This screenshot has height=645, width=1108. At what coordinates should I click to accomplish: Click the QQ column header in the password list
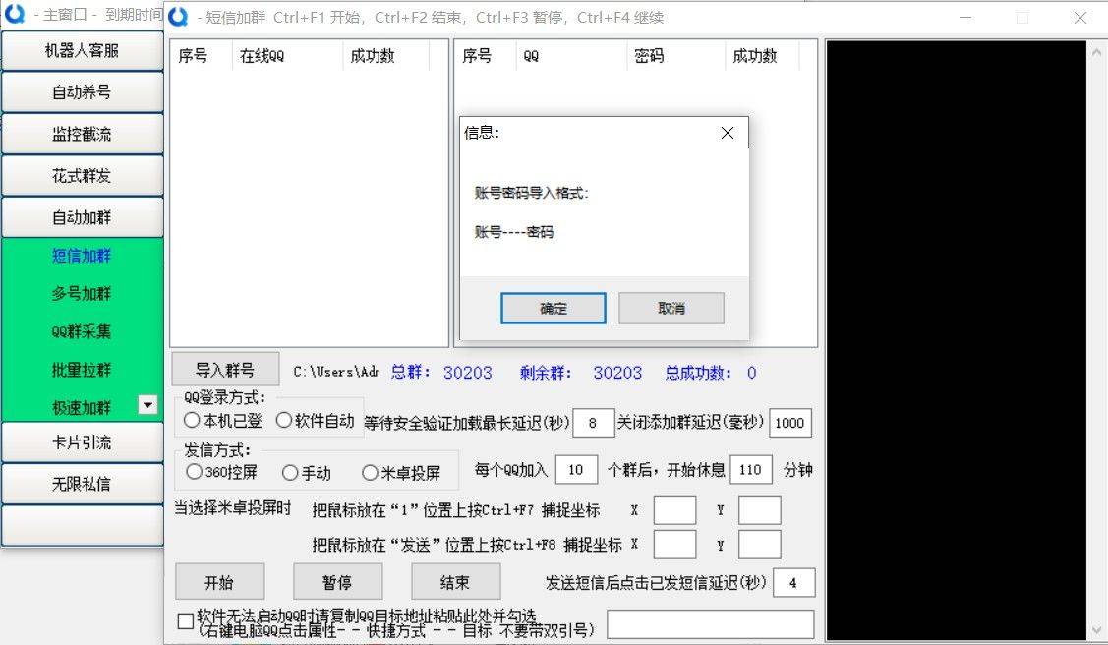pyautogui.click(x=571, y=56)
